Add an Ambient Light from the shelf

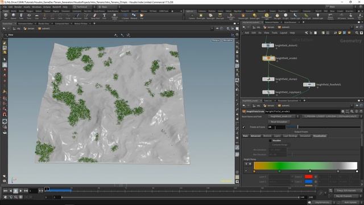tap(318, 16)
